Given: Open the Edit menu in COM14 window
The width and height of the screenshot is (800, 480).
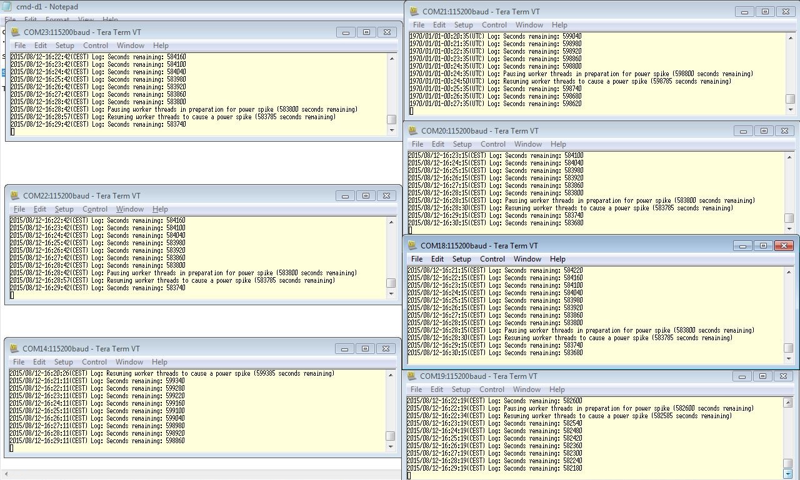Looking at the screenshot, I should coord(39,362).
